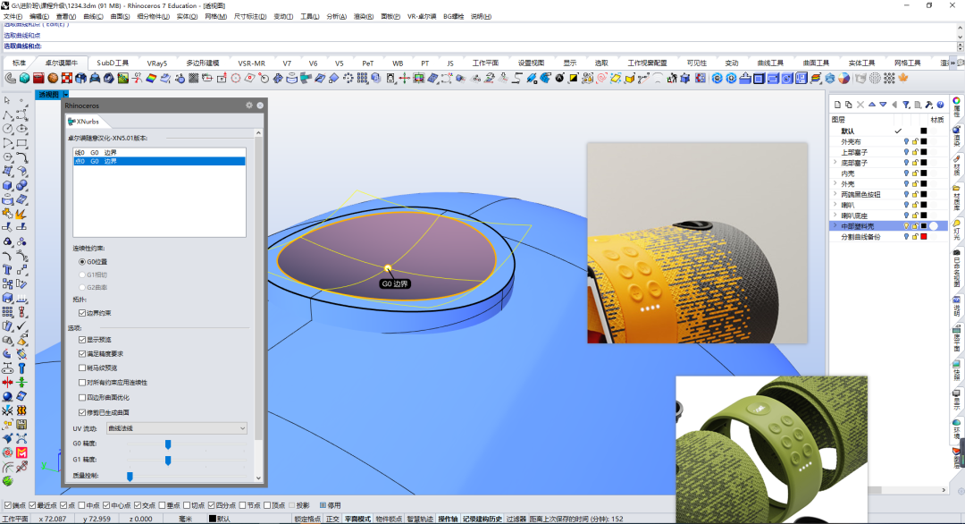The image size is (965, 524).
Task: Click the rainbow surface icon in toolbar
Action: pos(151,78)
